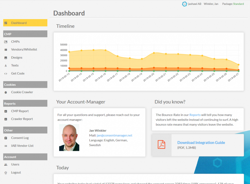This screenshot has height=184, width=250.
Task: Click the Logout power icon
Action: [6, 172]
